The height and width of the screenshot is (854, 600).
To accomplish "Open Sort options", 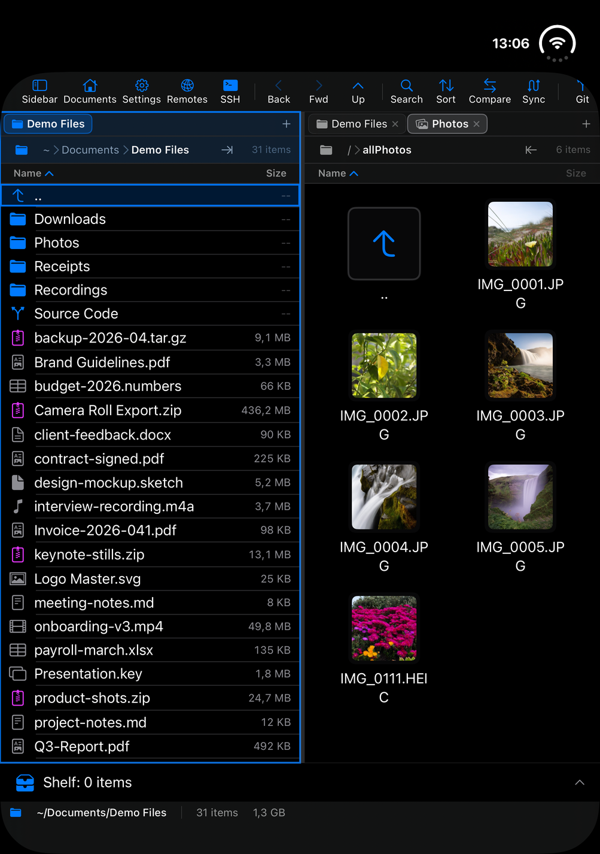I will [446, 92].
